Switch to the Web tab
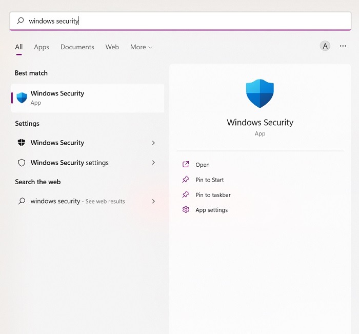This screenshot has height=334, width=359. click(x=112, y=47)
